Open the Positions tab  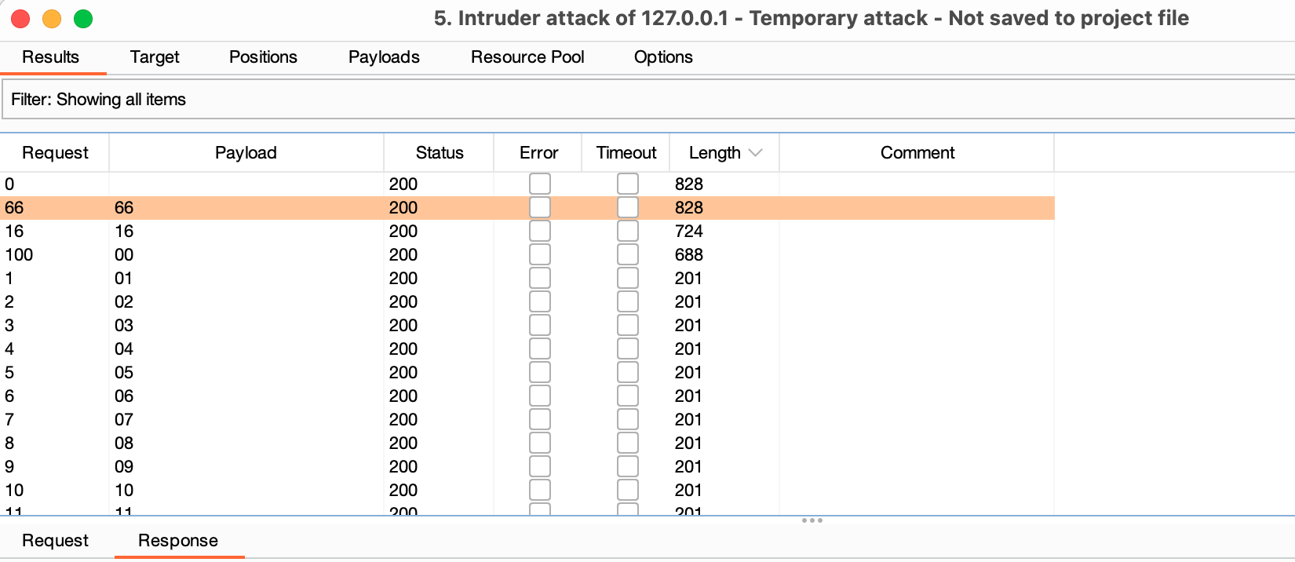click(x=263, y=57)
